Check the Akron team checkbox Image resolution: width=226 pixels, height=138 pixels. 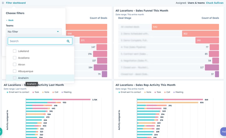[x=15, y=64]
